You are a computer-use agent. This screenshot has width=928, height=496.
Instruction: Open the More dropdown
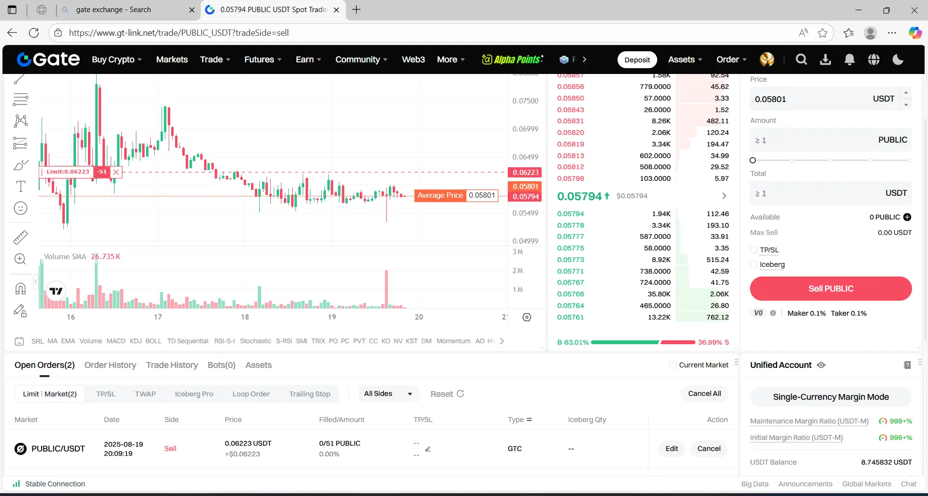click(x=451, y=59)
